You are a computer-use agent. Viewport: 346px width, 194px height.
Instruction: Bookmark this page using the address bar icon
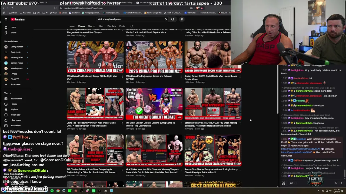[55, 8]
